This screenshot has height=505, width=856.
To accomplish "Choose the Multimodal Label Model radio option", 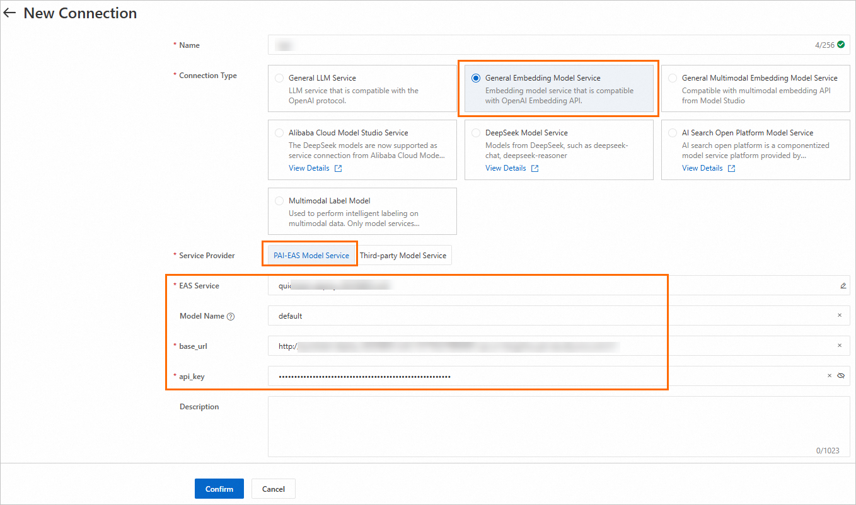I will [x=279, y=201].
